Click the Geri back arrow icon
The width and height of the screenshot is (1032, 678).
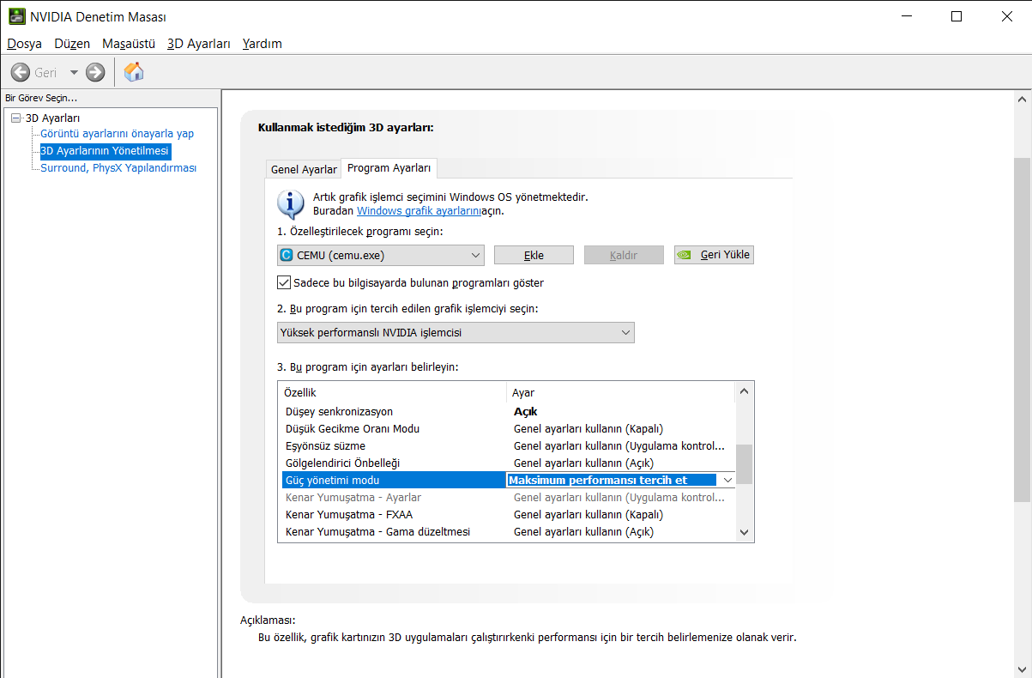point(21,72)
